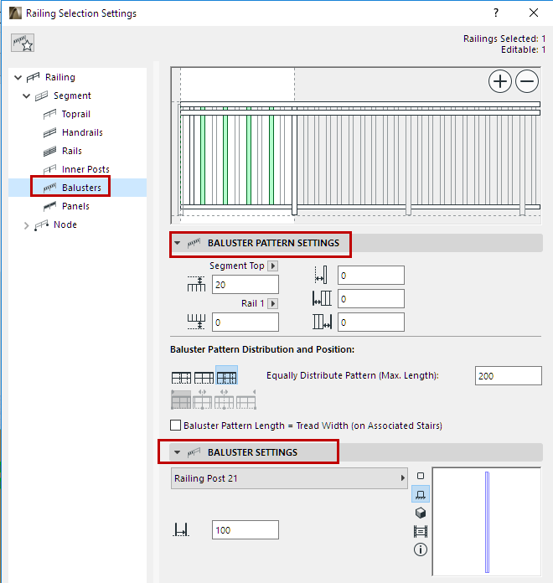
Task: Click the Rails item icon
Action: coord(49,151)
